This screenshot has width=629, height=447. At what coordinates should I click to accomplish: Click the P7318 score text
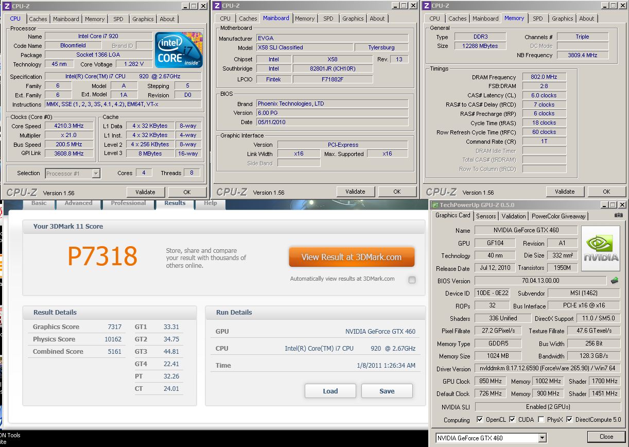pyautogui.click(x=103, y=256)
